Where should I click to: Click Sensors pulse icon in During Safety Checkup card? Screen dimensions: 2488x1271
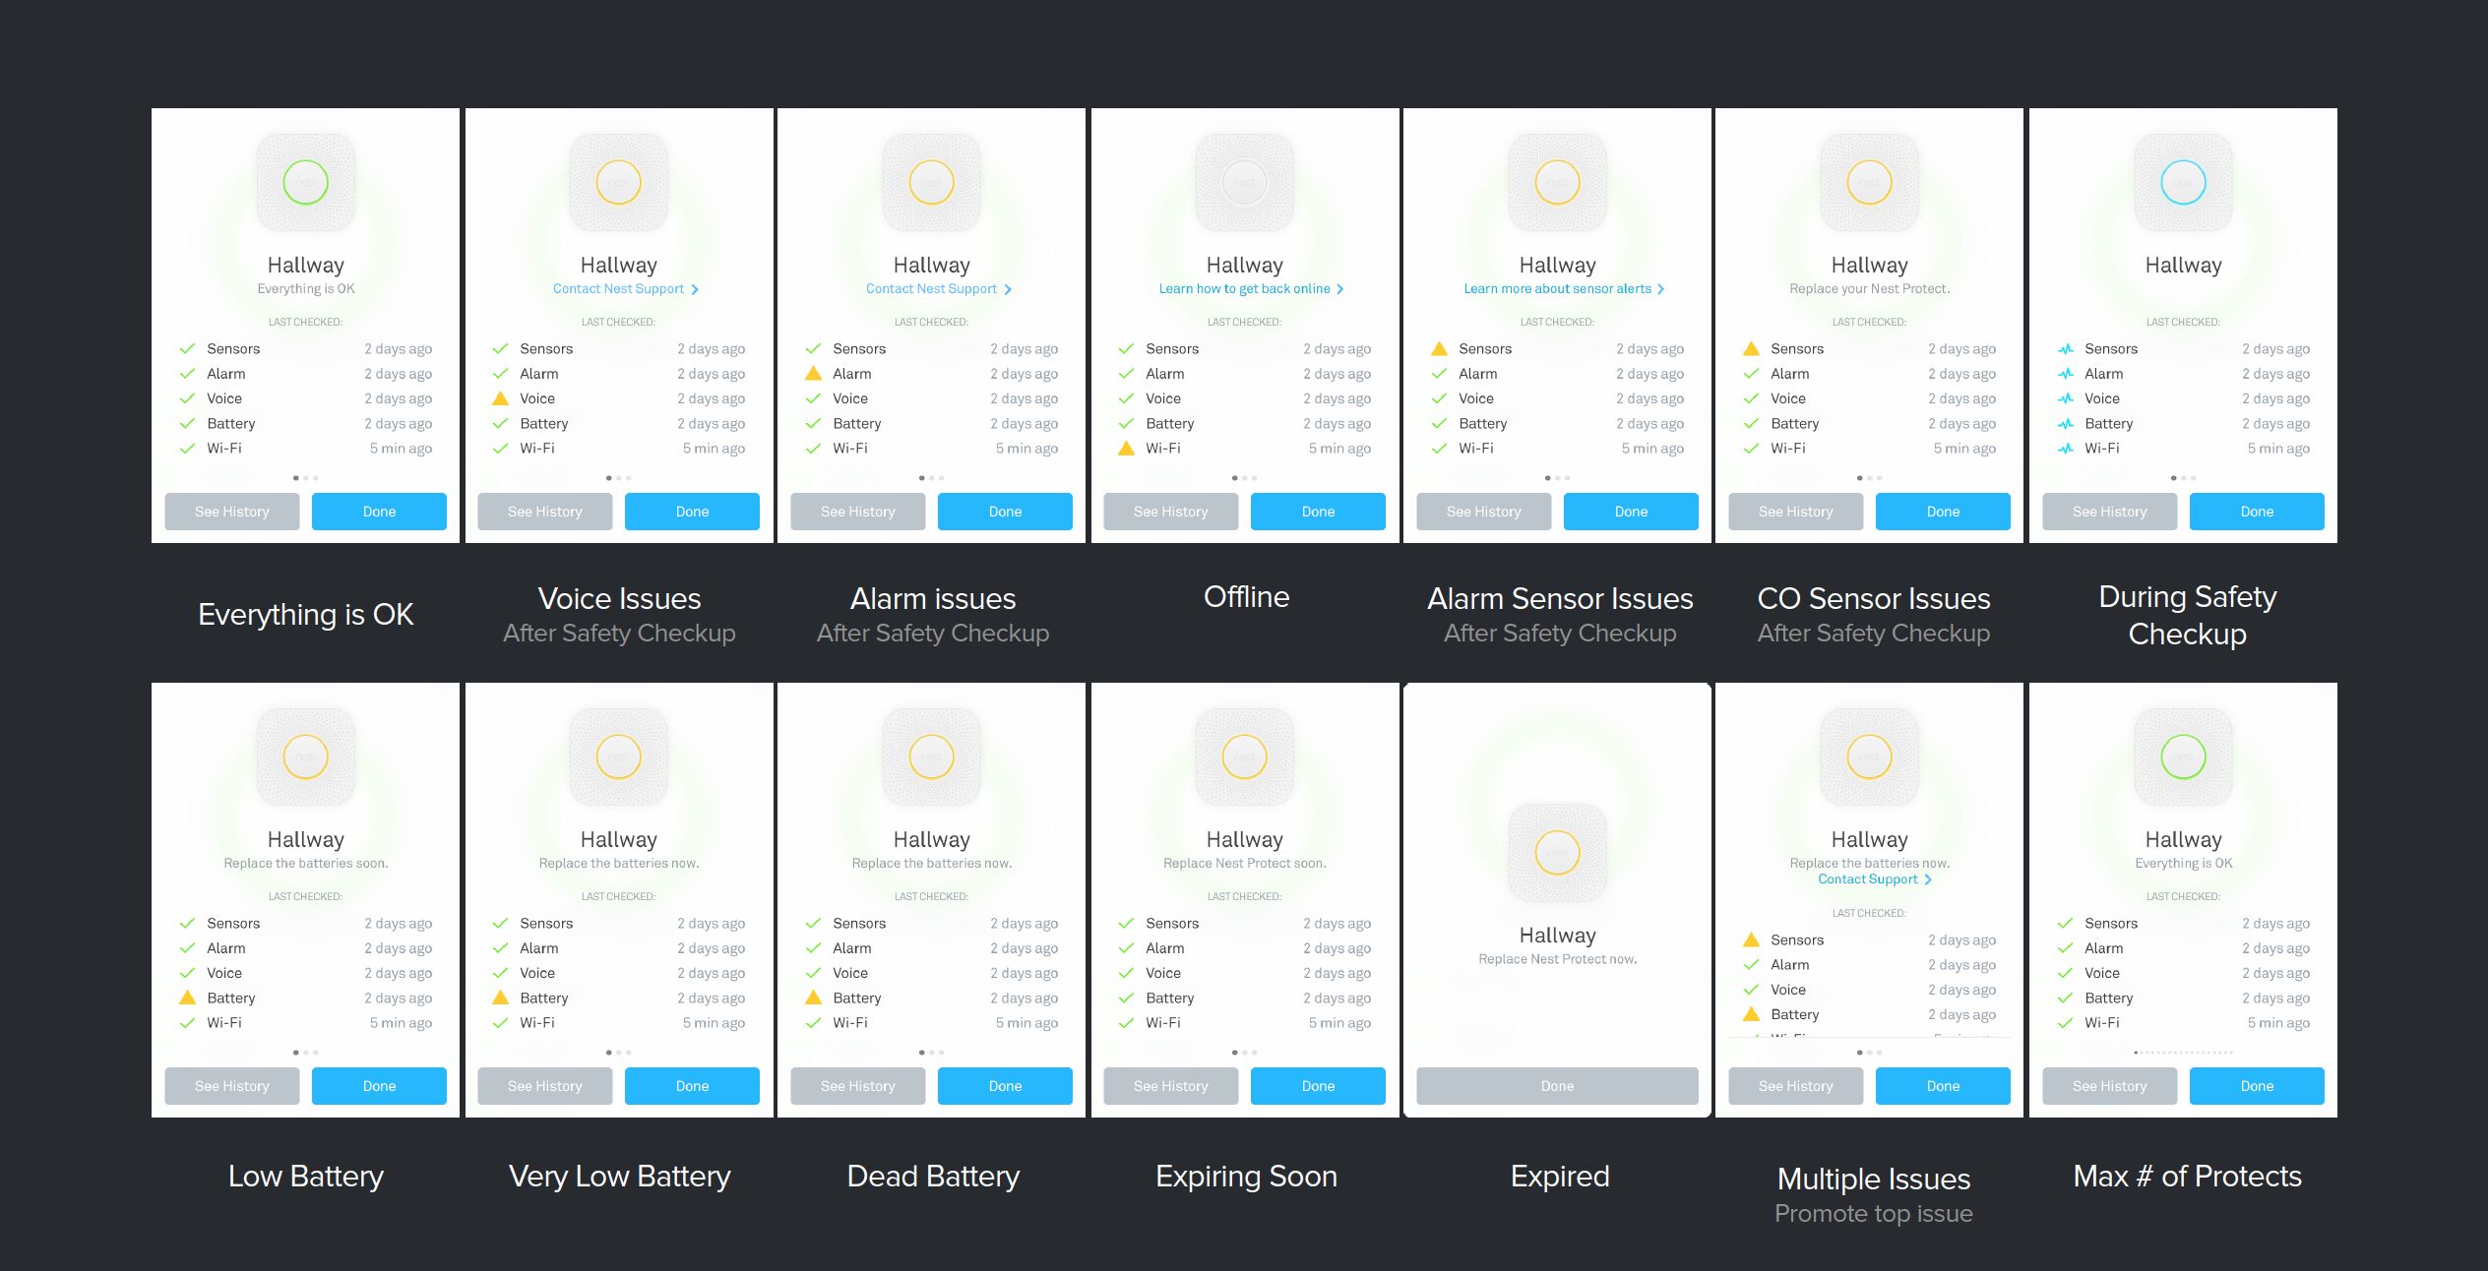coord(2065,349)
